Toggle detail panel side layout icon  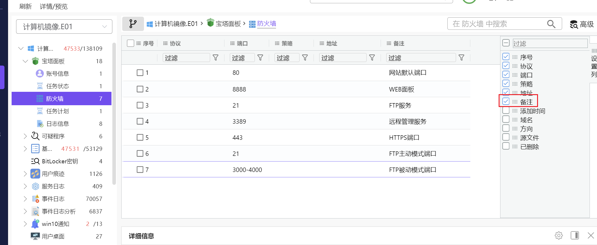coord(575,235)
